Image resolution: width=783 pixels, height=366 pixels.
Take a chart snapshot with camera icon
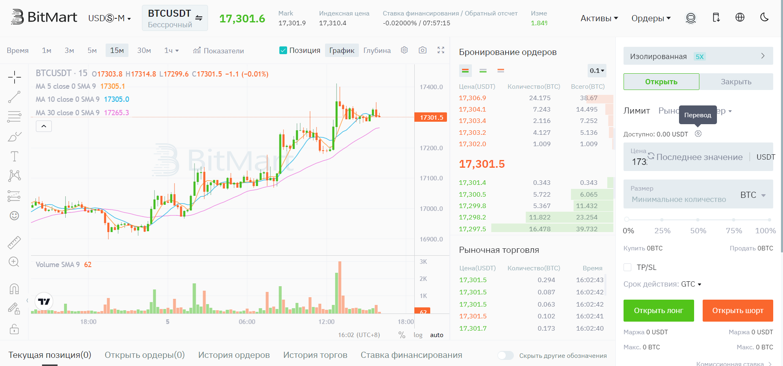point(422,50)
